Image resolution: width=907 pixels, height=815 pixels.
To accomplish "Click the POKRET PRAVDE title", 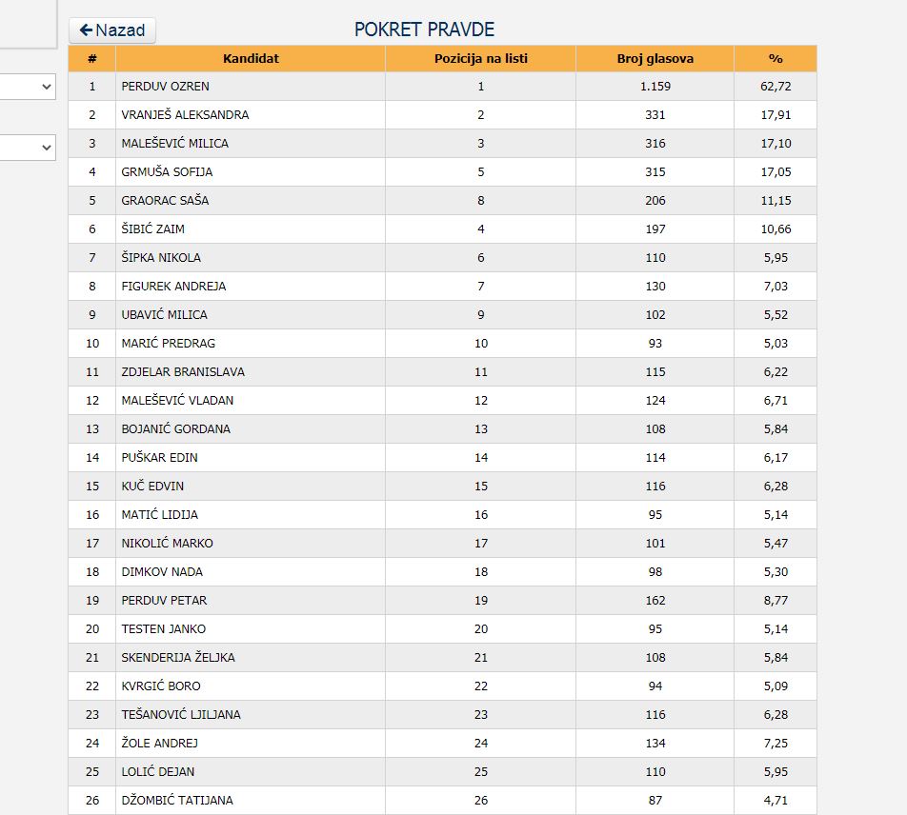I will 424,30.
